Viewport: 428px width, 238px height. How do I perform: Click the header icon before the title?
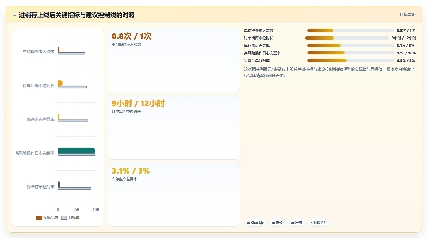(x=14, y=15)
